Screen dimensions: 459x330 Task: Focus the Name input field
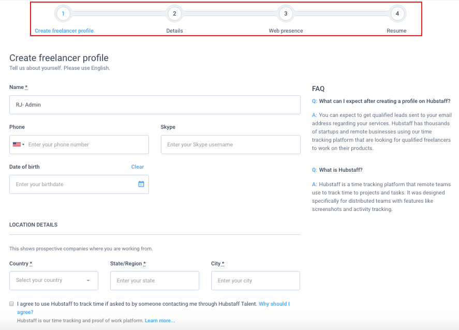pyautogui.click(x=155, y=104)
